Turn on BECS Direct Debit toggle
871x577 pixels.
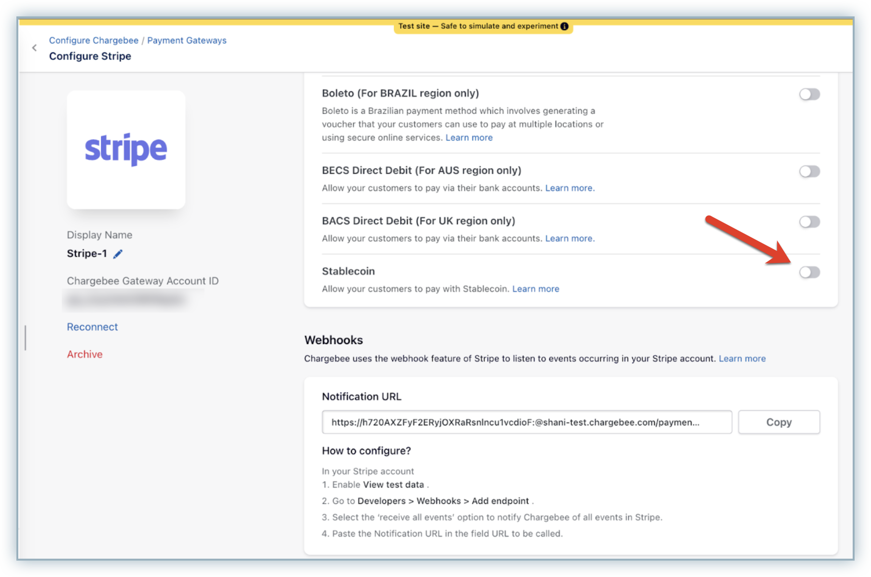[x=809, y=171]
